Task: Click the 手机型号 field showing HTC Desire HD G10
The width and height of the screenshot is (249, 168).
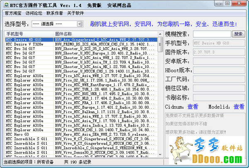Action: point(219,43)
